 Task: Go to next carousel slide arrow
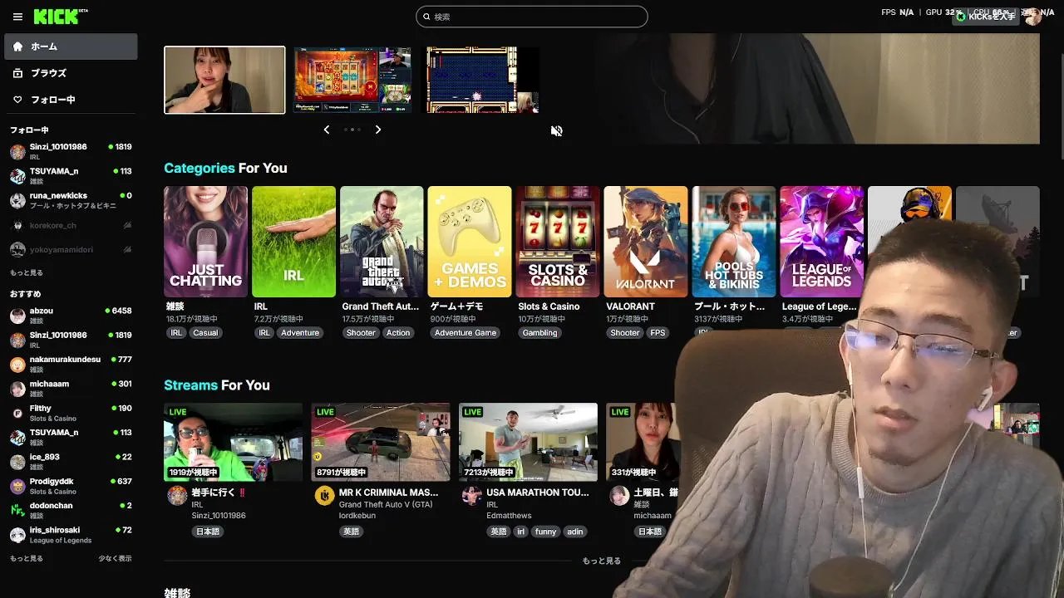click(x=378, y=130)
